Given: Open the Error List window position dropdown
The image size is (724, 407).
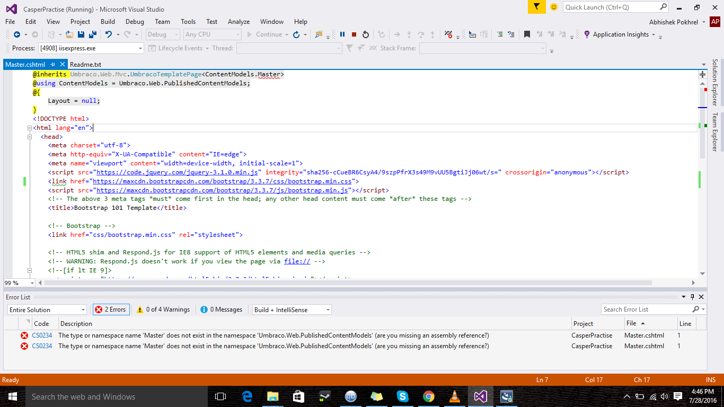Looking at the screenshot, I should tap(684, 297).
